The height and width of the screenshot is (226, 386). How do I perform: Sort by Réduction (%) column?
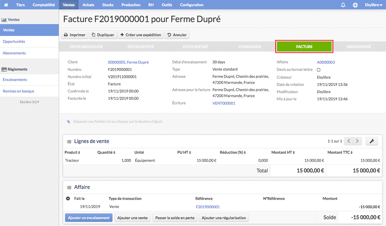coord(233,152)
